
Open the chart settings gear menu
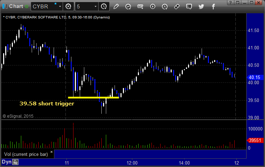click(x=68, y=7)
